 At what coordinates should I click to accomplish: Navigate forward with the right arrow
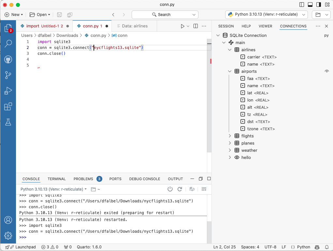click(123, 15)
